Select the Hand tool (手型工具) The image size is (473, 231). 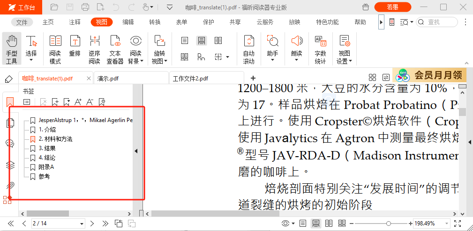coord(12,49)
